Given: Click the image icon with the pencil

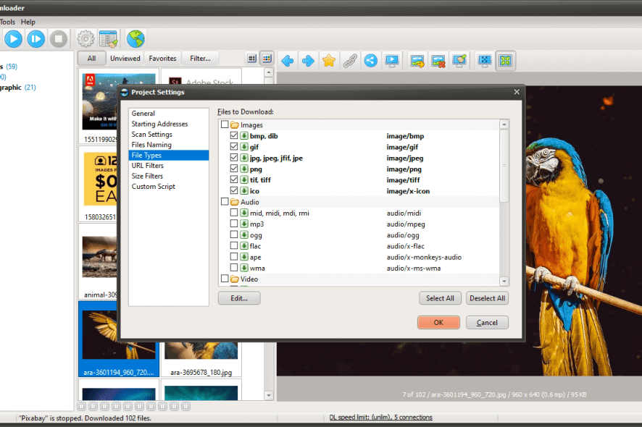Looking at the screenshot, I should point(459,61).
